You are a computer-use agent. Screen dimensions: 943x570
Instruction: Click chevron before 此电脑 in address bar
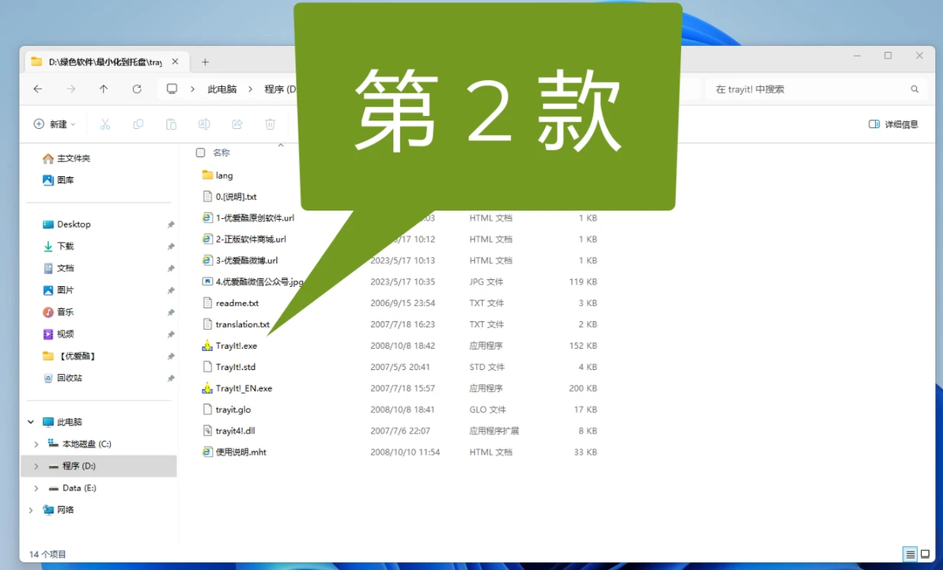point(192,89)
